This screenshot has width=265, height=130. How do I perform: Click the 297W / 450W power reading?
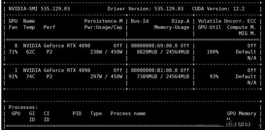tap(106, 77)
